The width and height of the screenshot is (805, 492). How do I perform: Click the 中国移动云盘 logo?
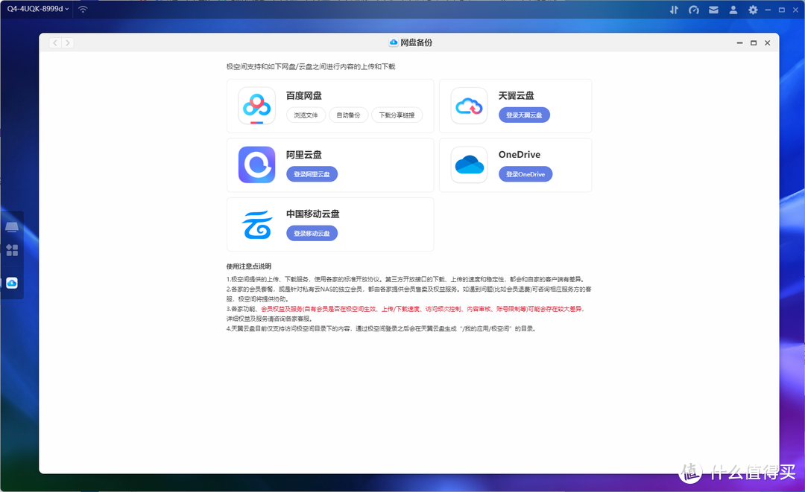pos(256,223)
